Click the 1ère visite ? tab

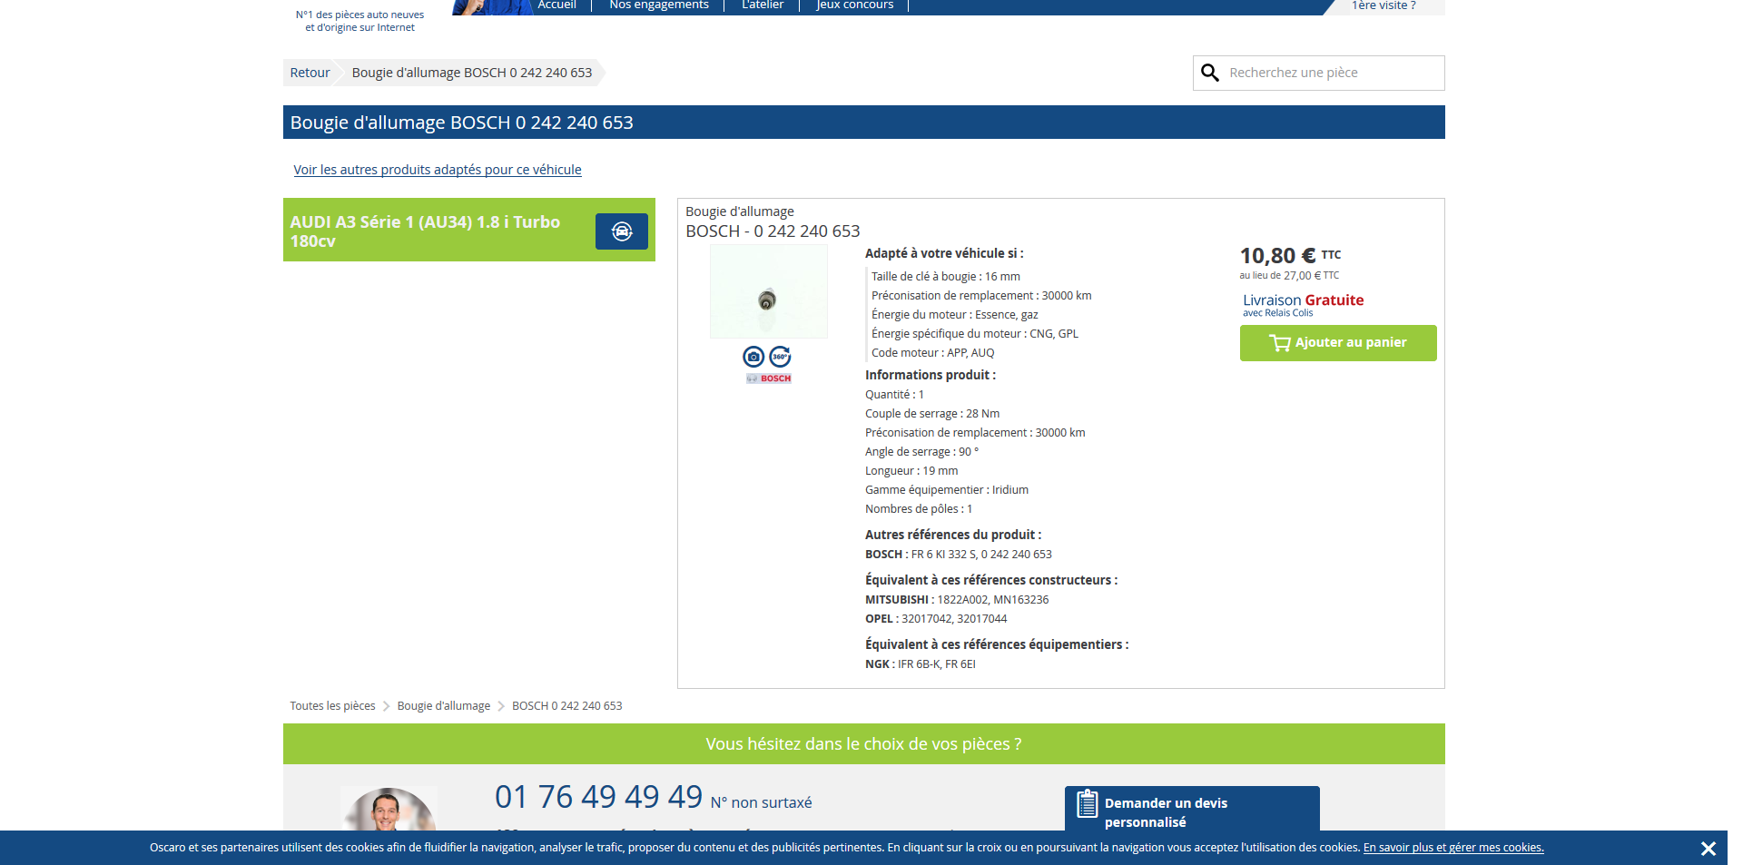[x=1383, y=5]
